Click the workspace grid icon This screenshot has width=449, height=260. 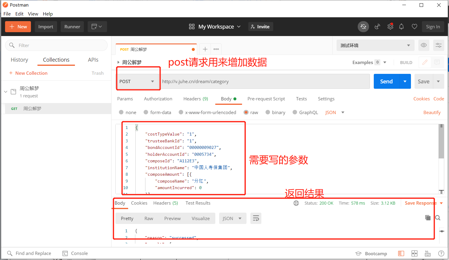192,27
